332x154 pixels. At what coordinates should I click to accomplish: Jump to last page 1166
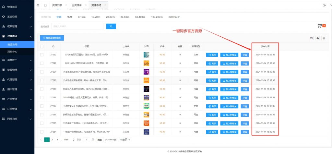pos(66,140)
